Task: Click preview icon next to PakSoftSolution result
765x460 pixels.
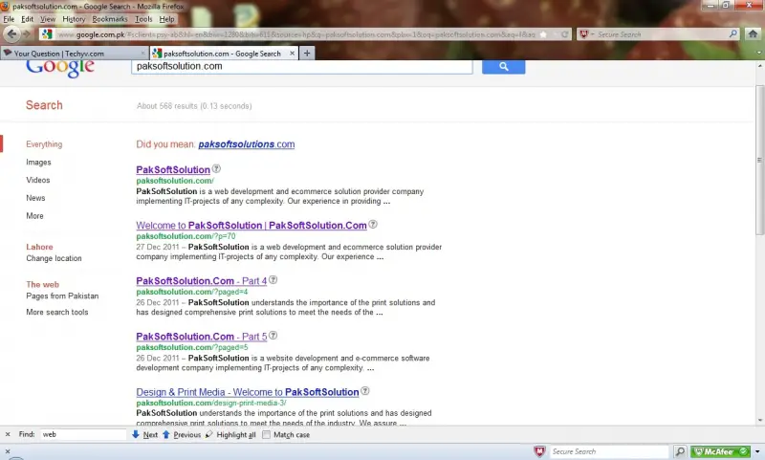Action: (216, 168)
